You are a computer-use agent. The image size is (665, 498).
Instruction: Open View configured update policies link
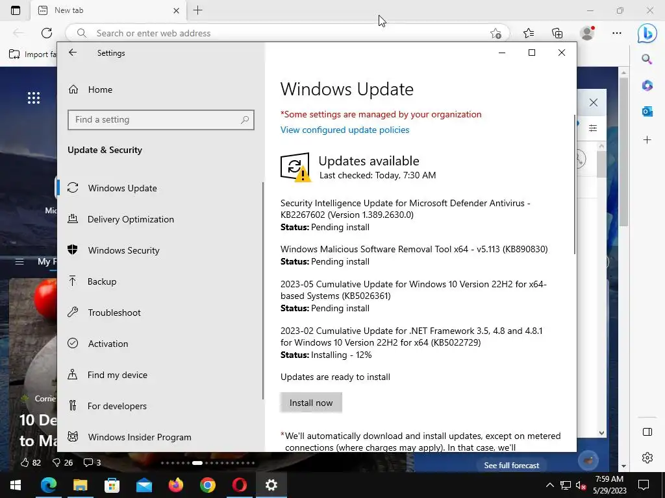[345, 130]
